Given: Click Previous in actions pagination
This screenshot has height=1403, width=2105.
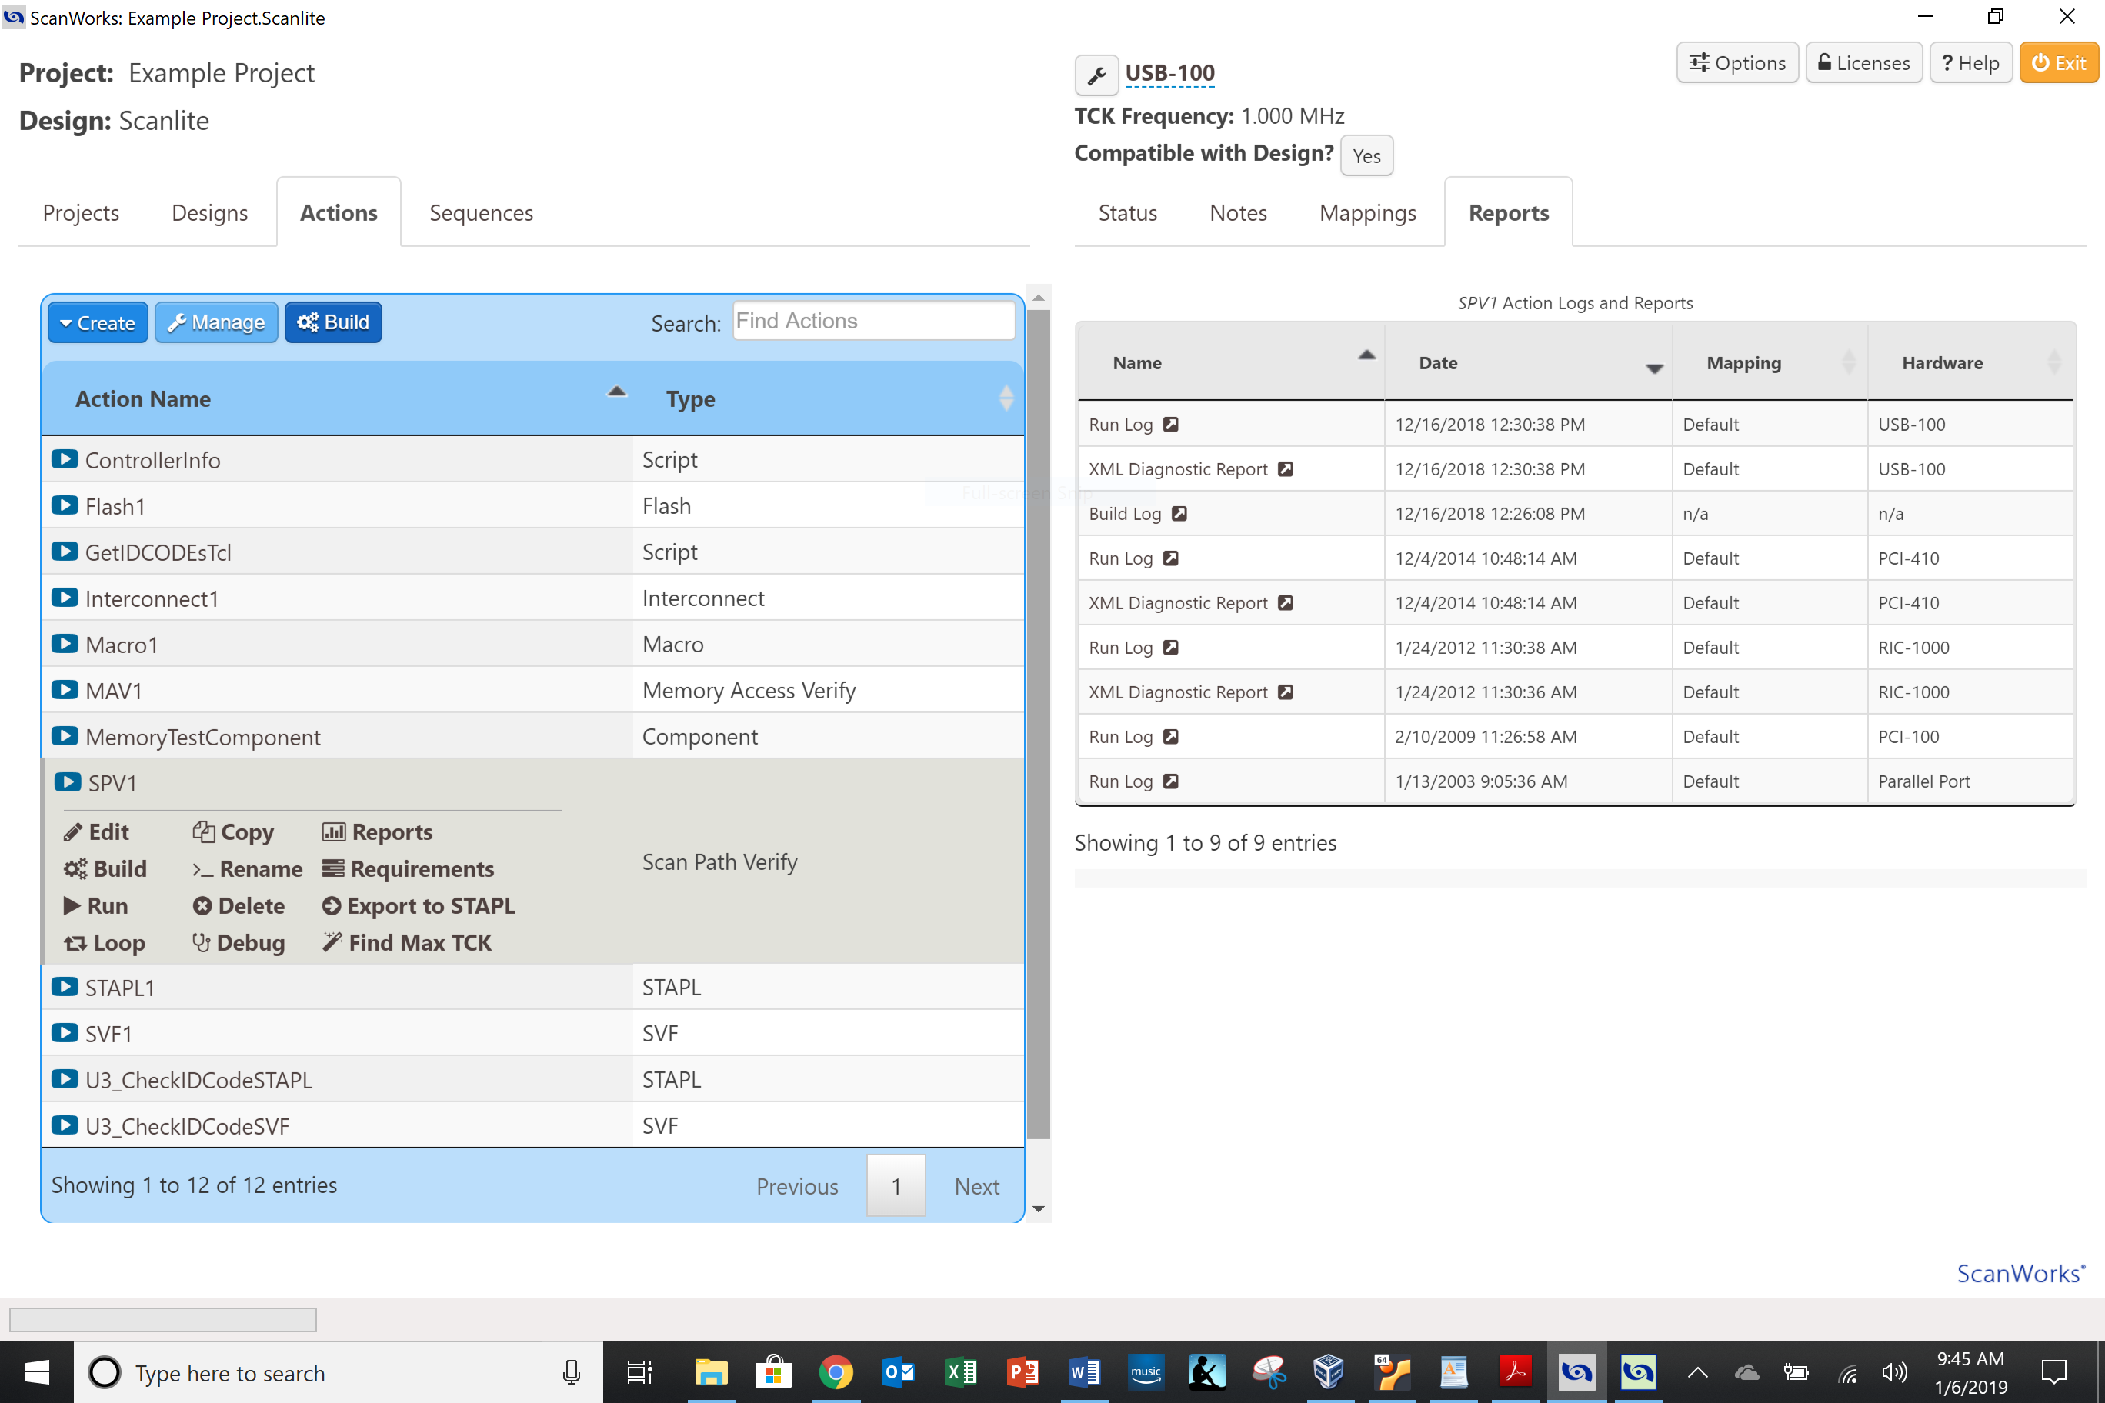Looking at the screenshot, I should click(x=796, y=1186).
